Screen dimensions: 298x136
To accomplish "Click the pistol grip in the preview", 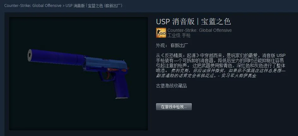I will tap(121, 85).
